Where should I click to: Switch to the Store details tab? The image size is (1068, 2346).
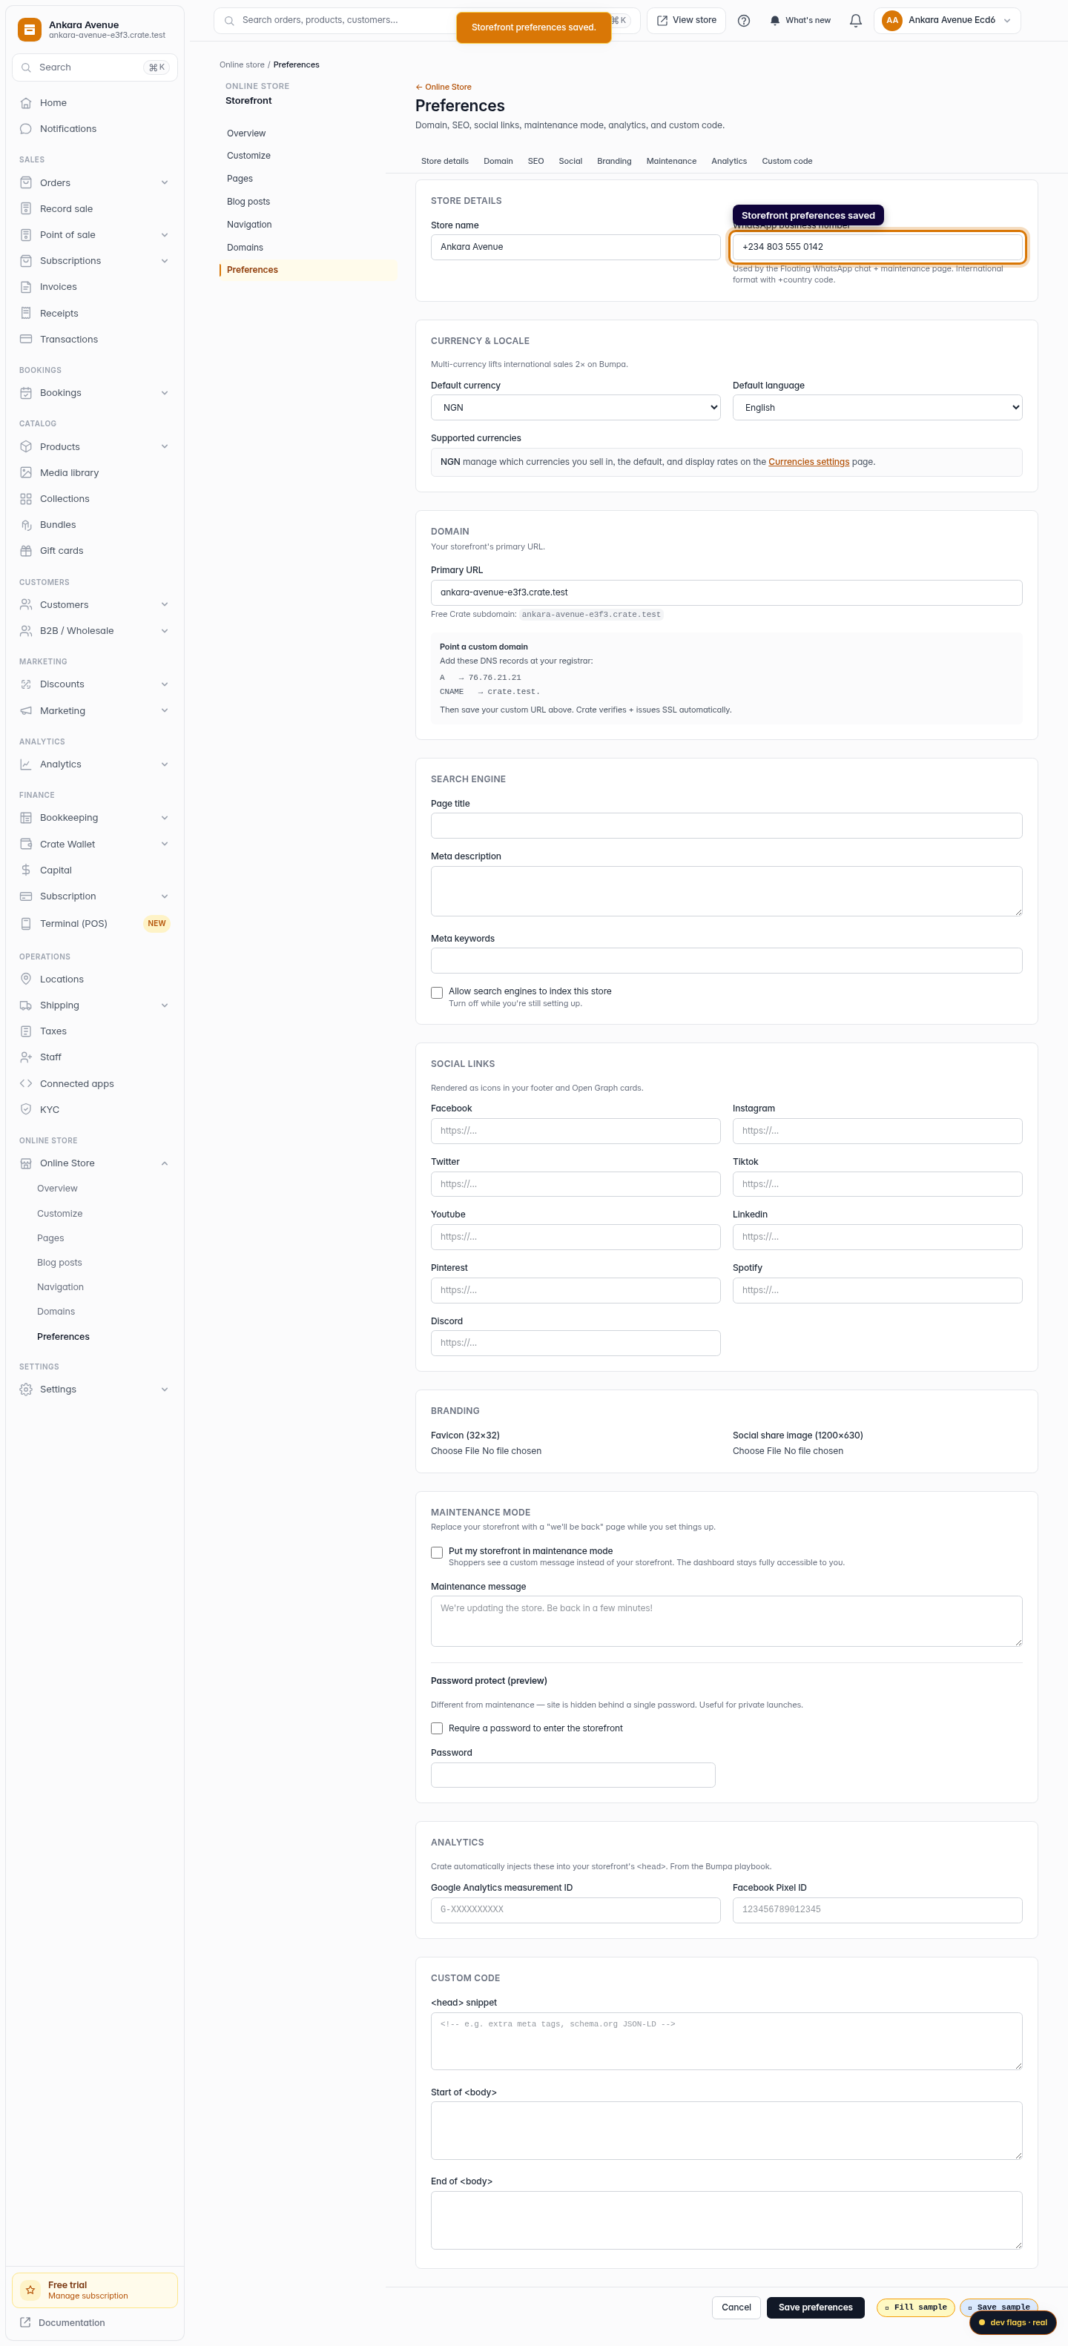(x=445, y=161)
